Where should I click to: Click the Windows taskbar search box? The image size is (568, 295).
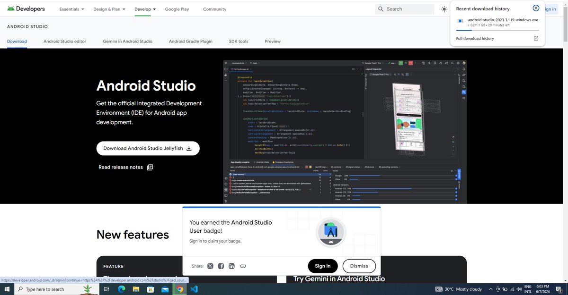click(x=57, y=289)
